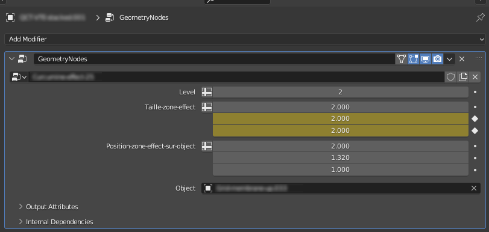Click Position-zone-effect-sur-object value 2.000

pyautogui.click(x=340, y=146)
